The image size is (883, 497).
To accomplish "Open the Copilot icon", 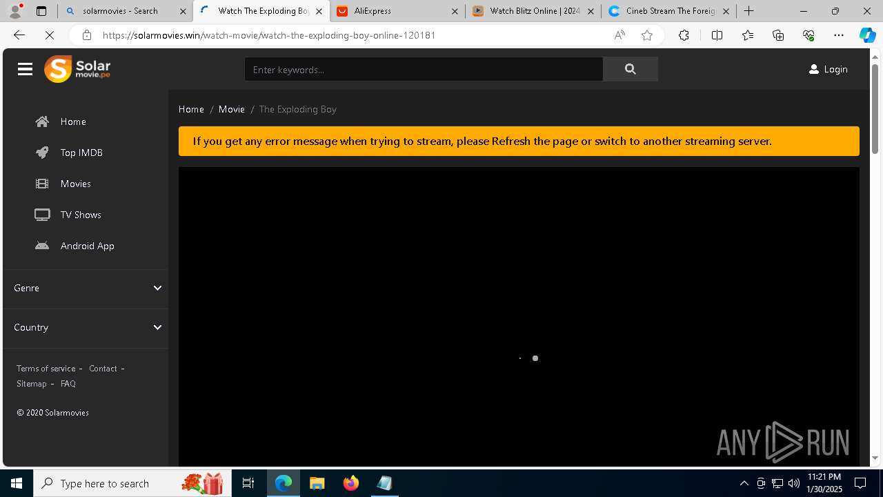I will point(867,35).
